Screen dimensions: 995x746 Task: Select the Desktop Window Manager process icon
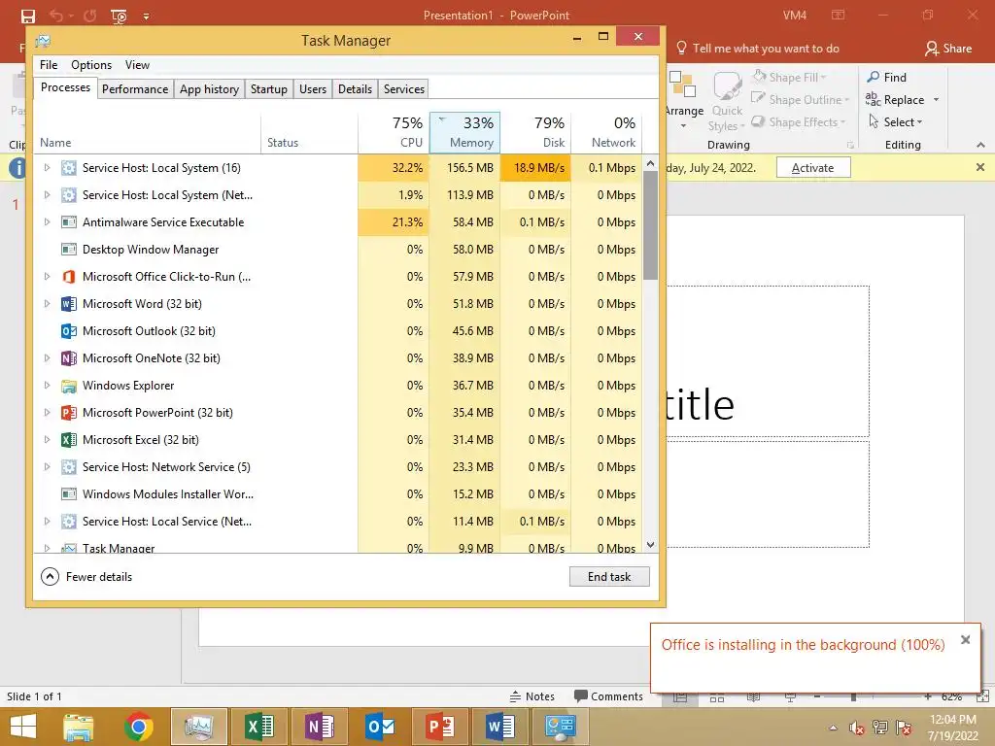[69, 250]
